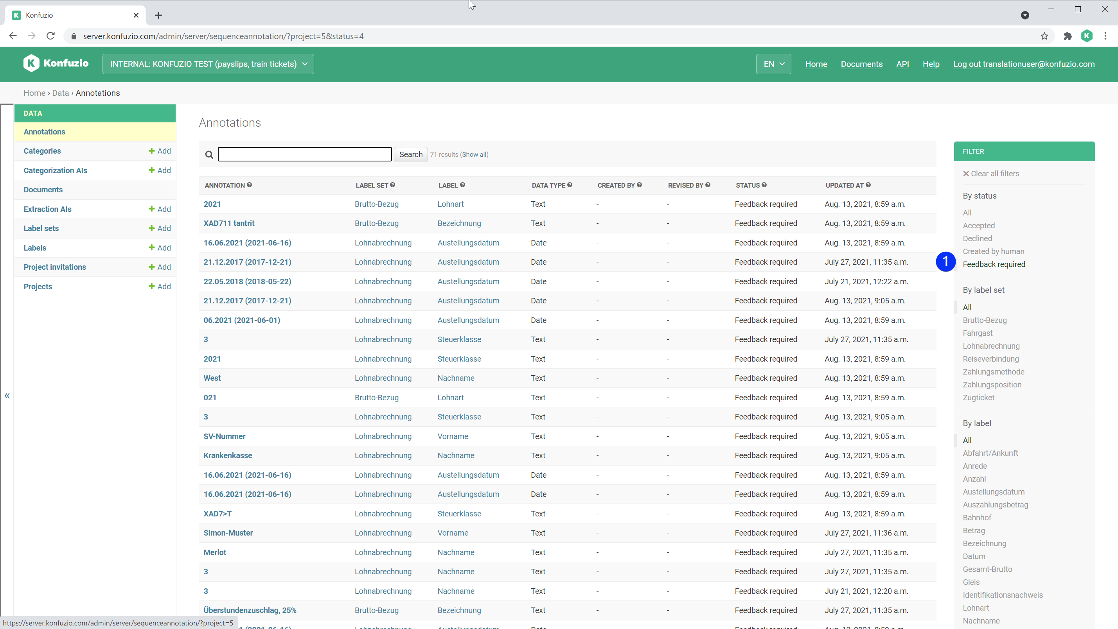Click the browser forward arrow
This screenshot has height=629, width=1118.
click(x=32, y=36)
